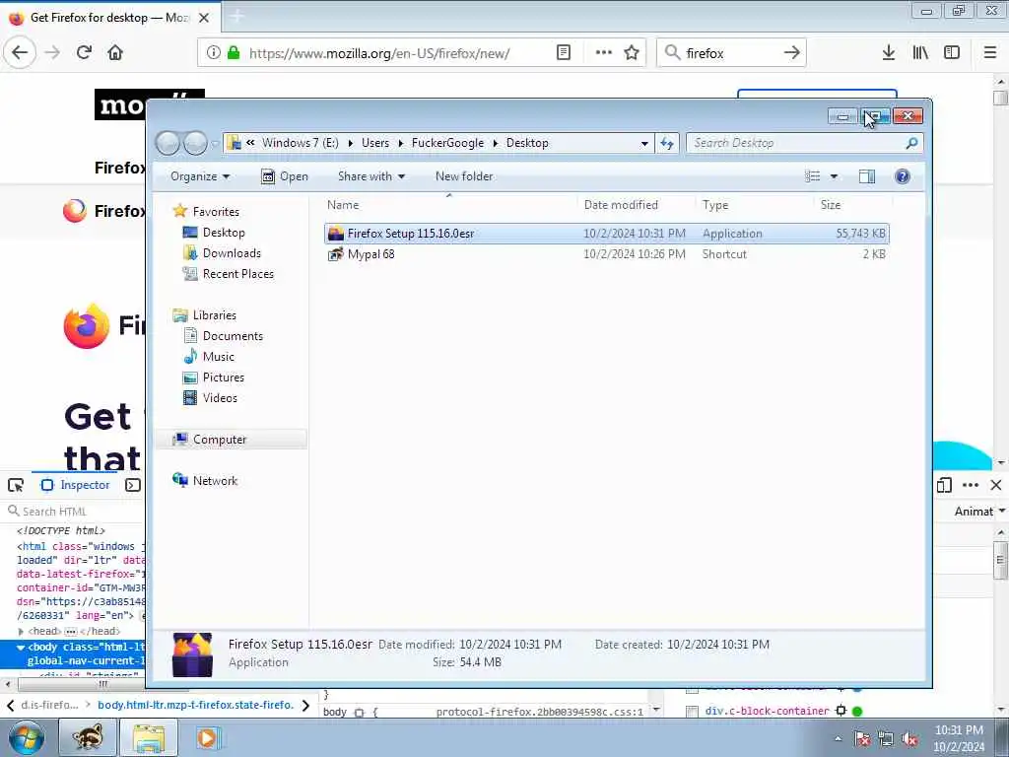
Task: Open Explorer help icon
Action: 903,176
